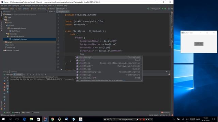Click the Click me button in Button Test window

[x=199, y=44]
